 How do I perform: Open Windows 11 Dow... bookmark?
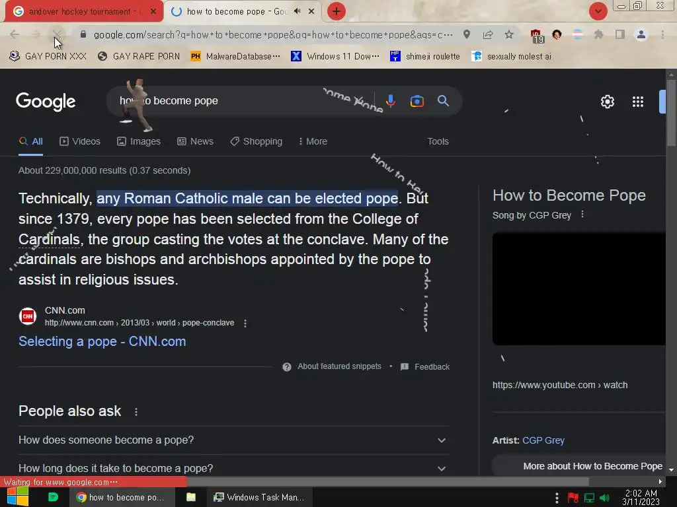click(x=335, y=57)
